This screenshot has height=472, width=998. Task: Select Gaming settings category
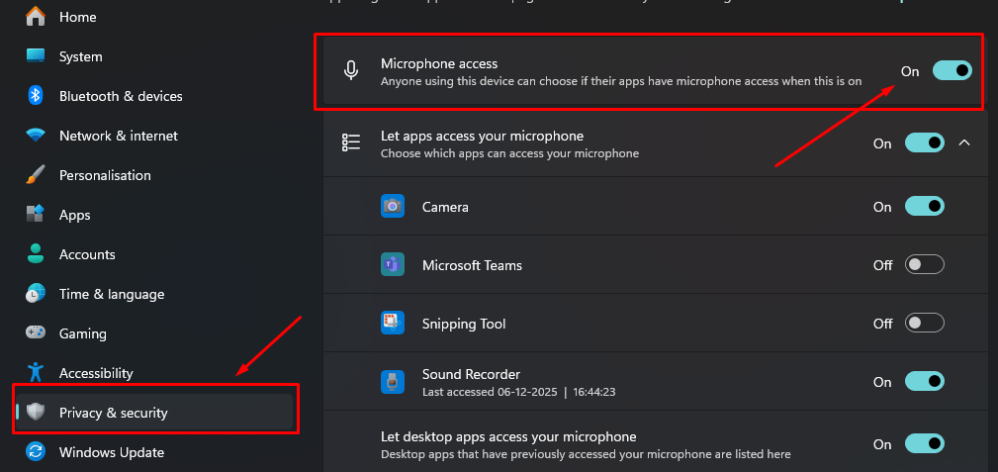coord(83,333)
